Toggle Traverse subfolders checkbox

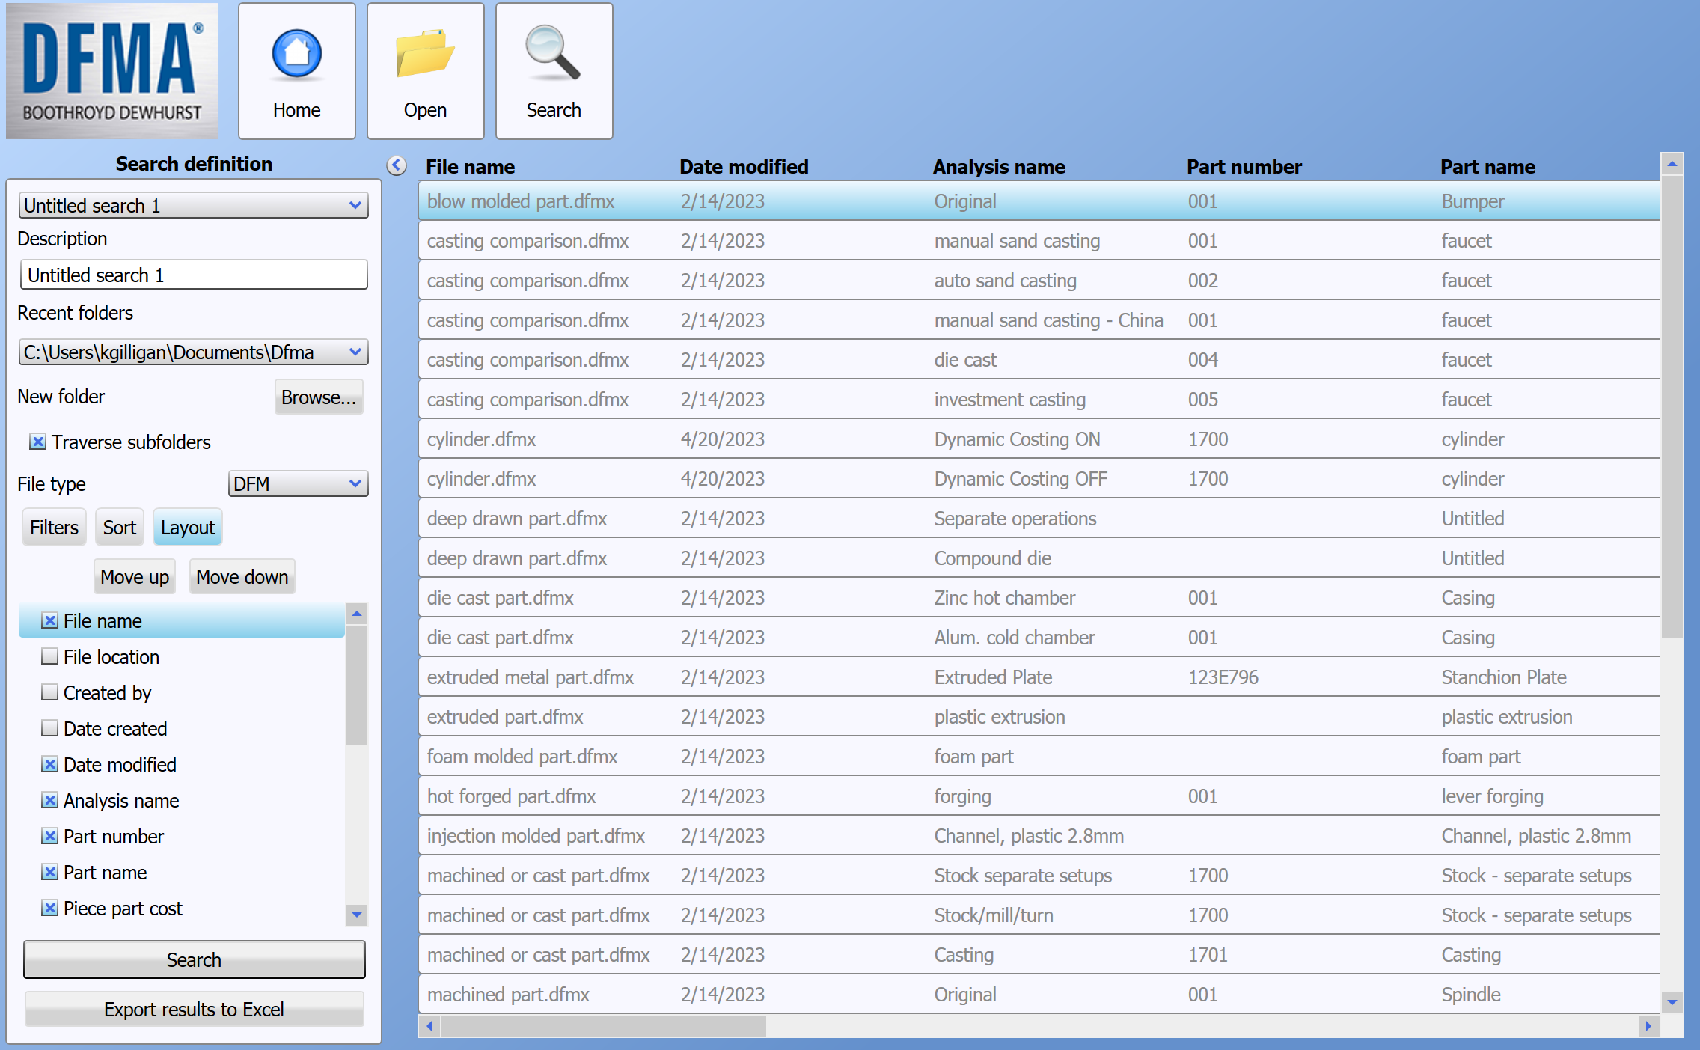point(37,442)
